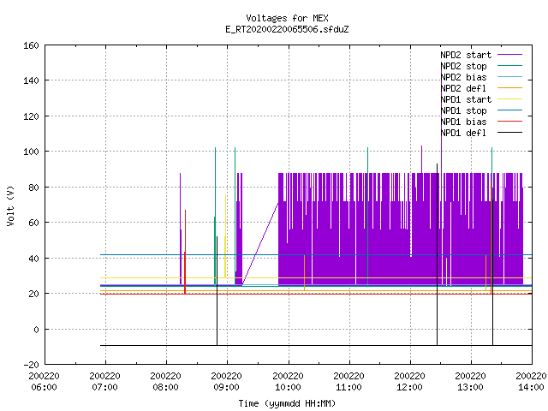Click the red NPD1 bias spike near 08:20

point(185,252)
